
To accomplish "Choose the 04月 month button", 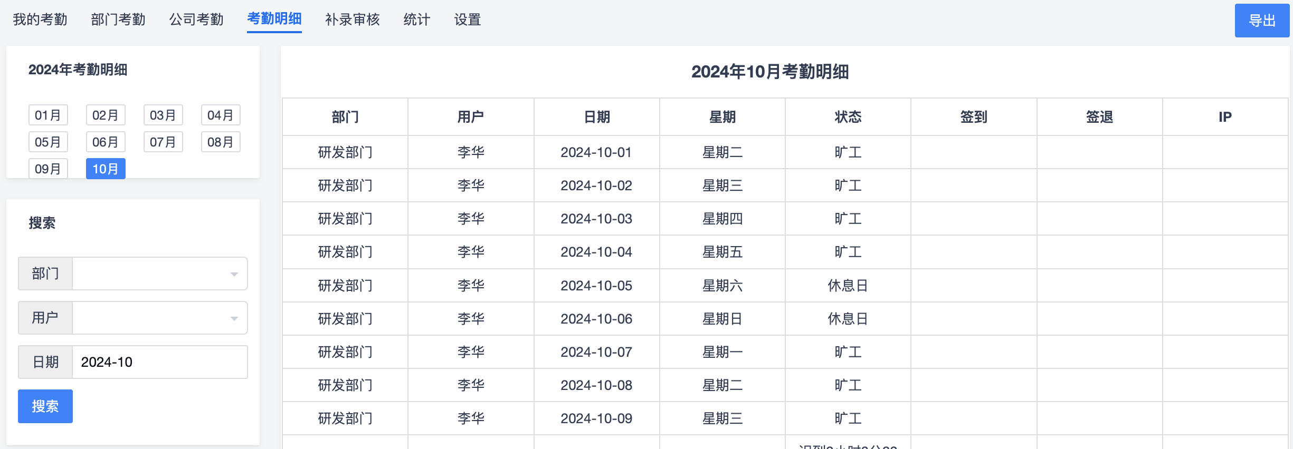I will 221,115.
